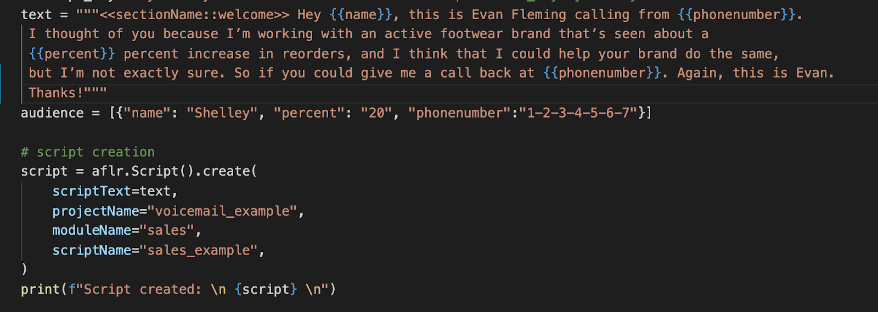Click the scriptText=text argument

[111, 192]
